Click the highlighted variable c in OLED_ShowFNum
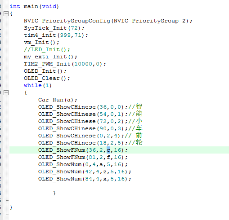 108,150
